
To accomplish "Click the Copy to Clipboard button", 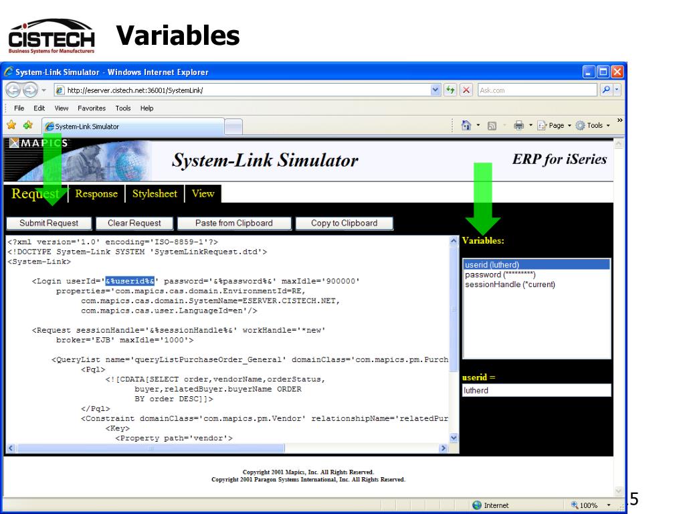I will tap(345, 224).
